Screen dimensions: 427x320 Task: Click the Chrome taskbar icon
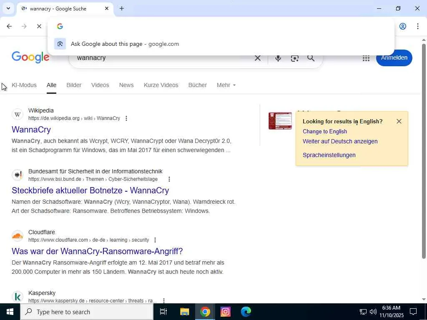(205, 312)
